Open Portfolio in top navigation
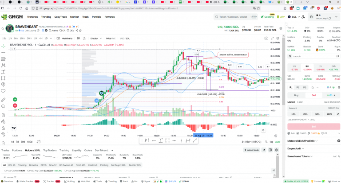The width and height of the screenshot is (341, 183). [96, 17]
